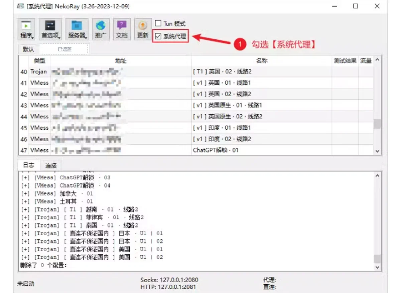Image resolution: width=401 pixels, height=293 pixels.
Task: Click the server list scroll-up arrow
Action: point(378,60)
